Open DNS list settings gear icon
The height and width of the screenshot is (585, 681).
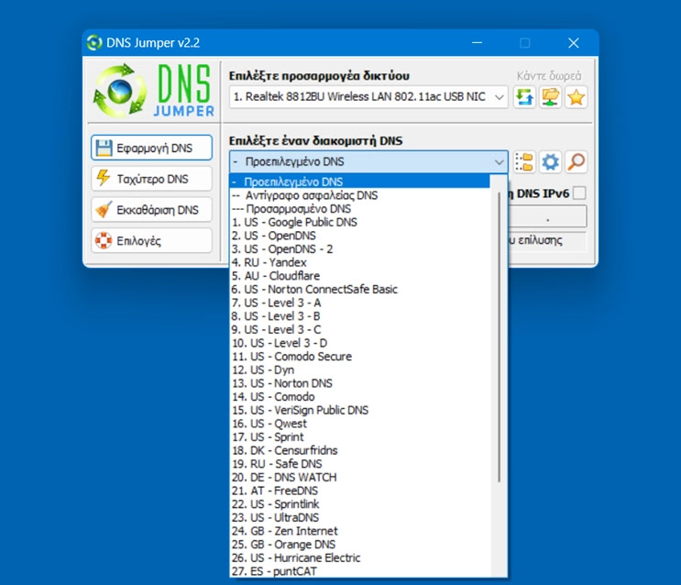tap(550, 162)
